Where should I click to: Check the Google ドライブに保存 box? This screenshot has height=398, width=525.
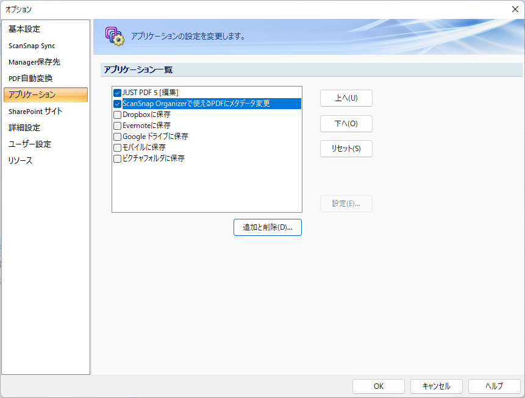click(x=117, y=137)
